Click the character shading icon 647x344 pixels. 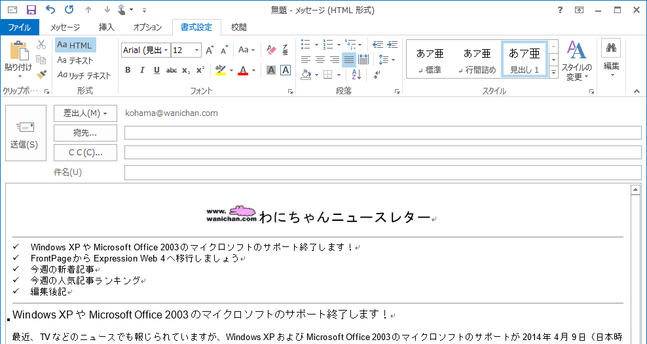[271, 70]
